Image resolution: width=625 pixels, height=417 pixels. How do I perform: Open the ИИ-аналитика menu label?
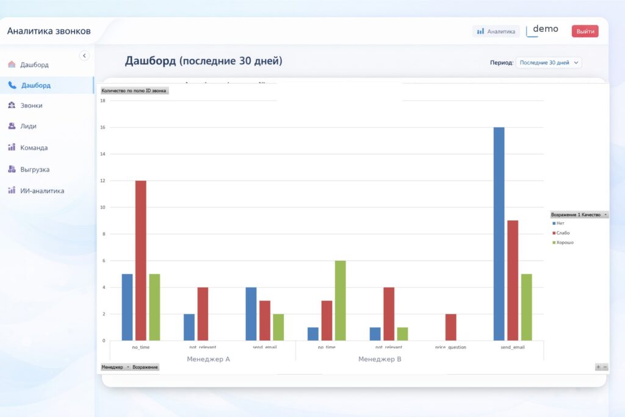tap(42, 190)
